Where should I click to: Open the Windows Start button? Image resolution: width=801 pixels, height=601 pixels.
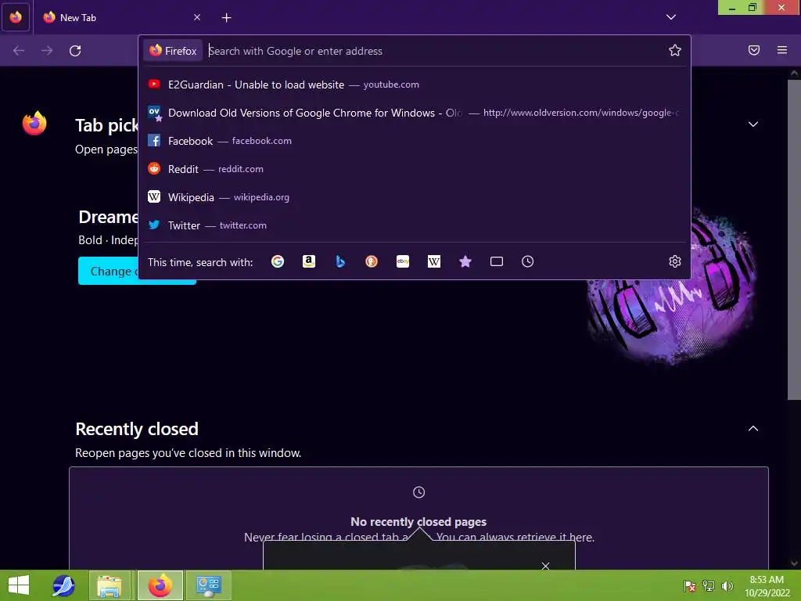pos(19,585)
